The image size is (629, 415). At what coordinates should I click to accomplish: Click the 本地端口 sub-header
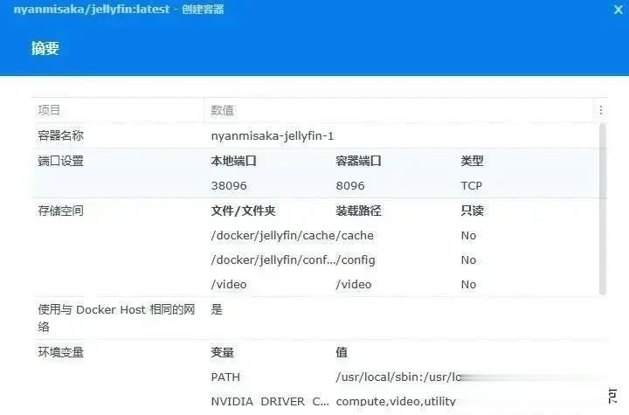[x=233, y=161]
